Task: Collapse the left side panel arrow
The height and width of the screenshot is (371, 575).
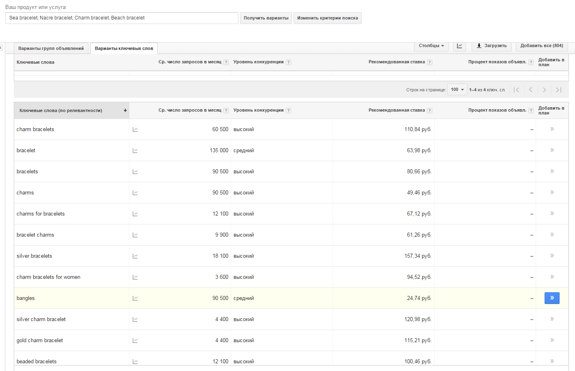Action: point(1,48)
